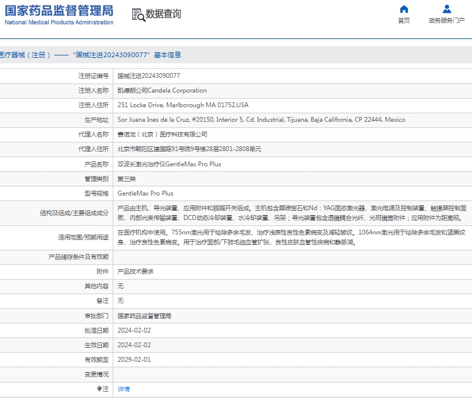Select registration number value 国械注进20243090077 in table
The height and width of the screenshot is (399, 472).
149,76
